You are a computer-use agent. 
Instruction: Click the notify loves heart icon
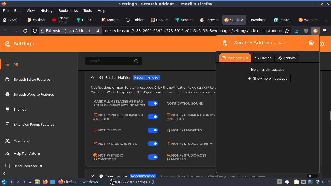coord(95,130)
